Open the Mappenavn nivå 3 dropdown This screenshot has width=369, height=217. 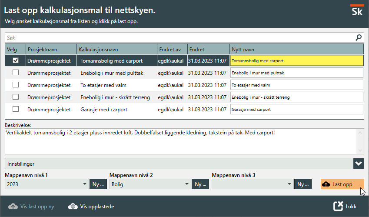289,184
